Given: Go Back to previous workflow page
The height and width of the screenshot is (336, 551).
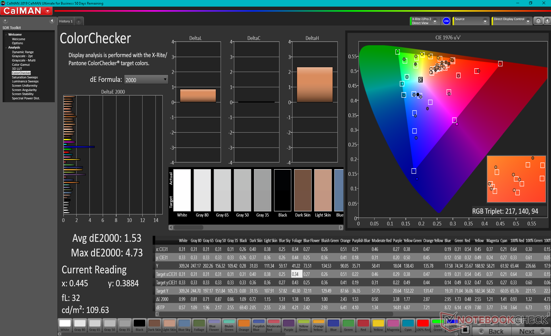Looking at the screenshot, I should tap(491, 331).
